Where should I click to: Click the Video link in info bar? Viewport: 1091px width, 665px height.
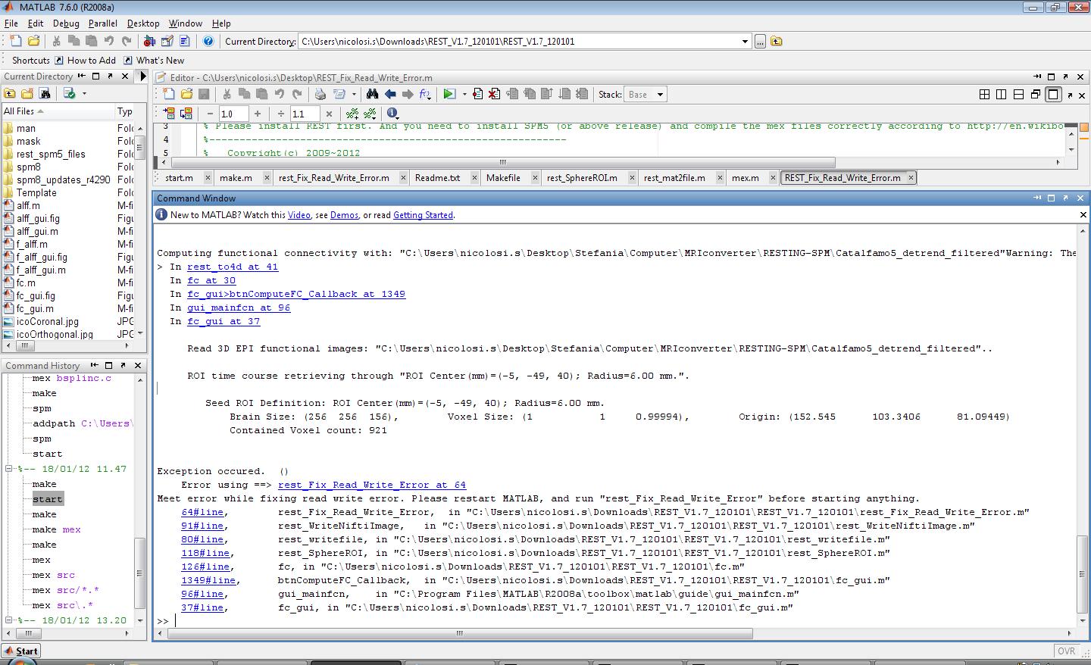pos(299,215)
